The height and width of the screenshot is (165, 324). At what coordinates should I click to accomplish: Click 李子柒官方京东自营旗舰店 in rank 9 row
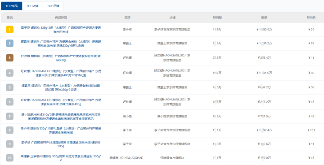[x=172, y=144]
